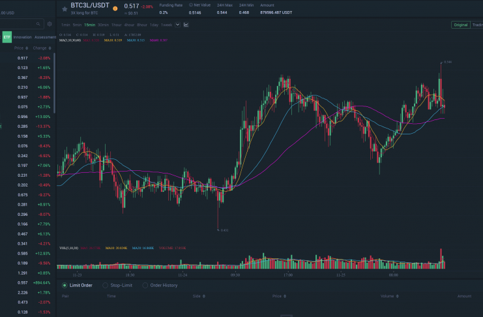
Task: Sort orders by Price column
Action: click(x=279, y=296)
